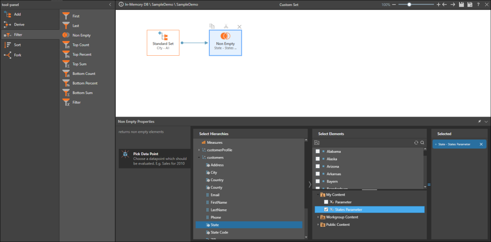Collapse the Non Empty Properties panel
The width and height of the screenshot is (491, 242).
point(486,122)
